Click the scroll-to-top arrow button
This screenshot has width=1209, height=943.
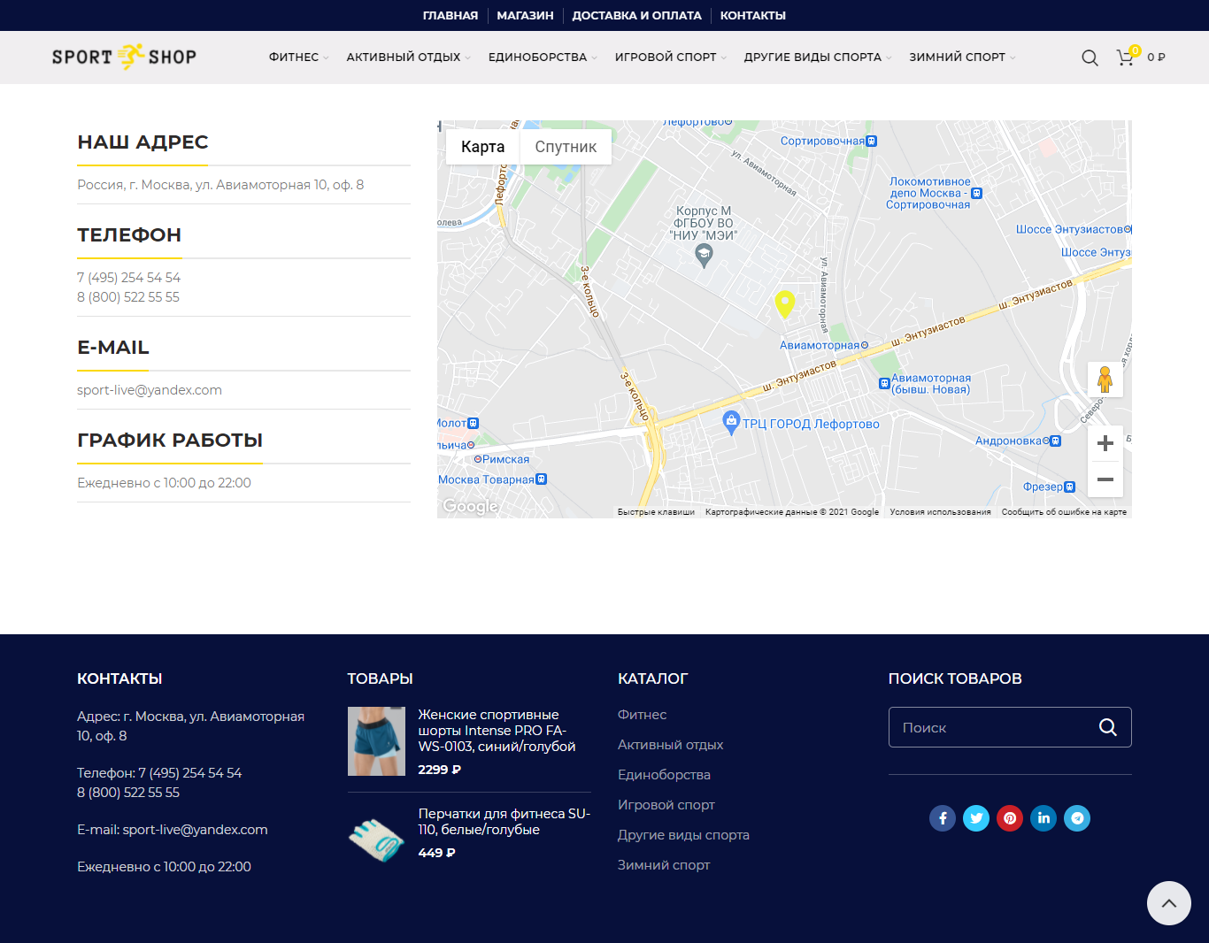[1169, 903]
